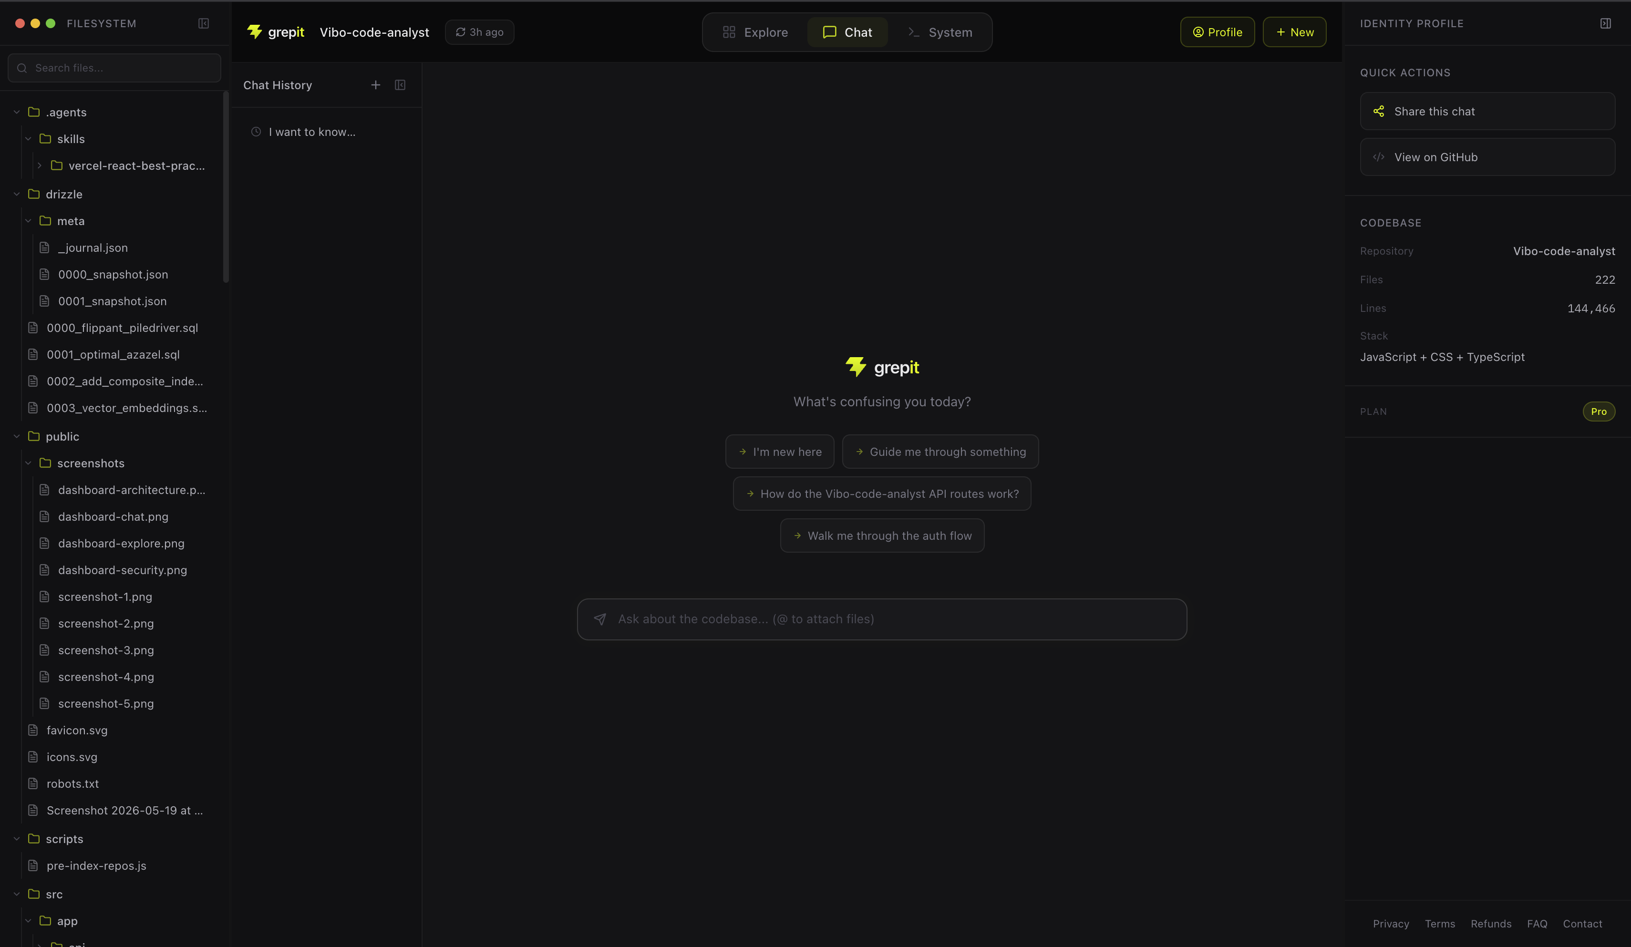Click the folder icon of scripts
Image resolution: width=1631 pixels, height=947 pixels.
click(x=34, y=839)
